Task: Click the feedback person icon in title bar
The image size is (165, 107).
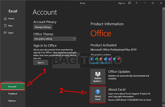Action: [x=129, y=3]
